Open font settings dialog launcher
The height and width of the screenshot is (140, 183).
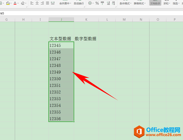27,7
